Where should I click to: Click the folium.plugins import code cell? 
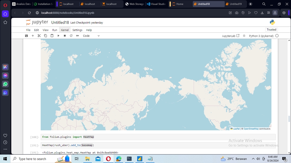[x=158, y=137]
